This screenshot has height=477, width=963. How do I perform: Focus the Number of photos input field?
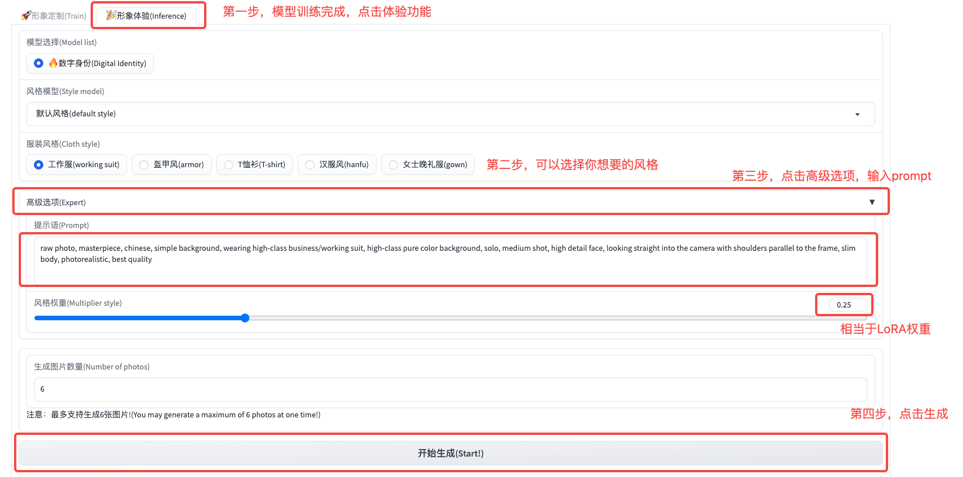point(450,389)
